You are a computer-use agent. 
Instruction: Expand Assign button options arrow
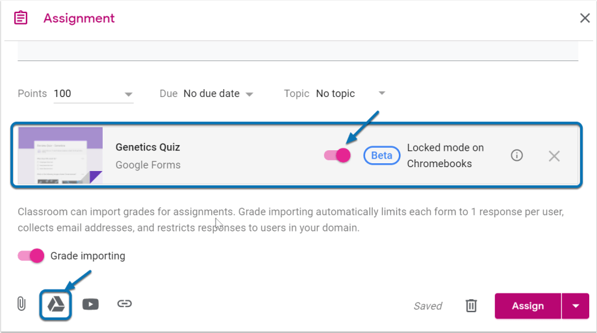576,306
